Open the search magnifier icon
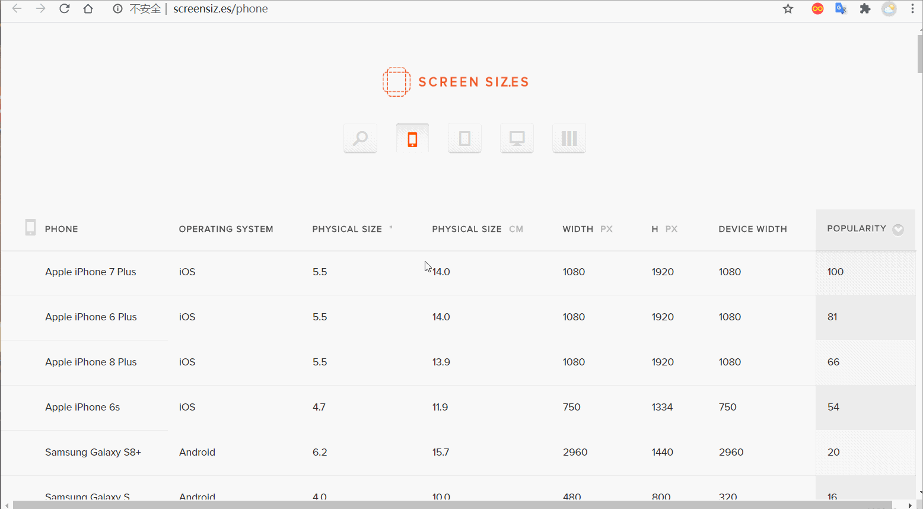 360,138
